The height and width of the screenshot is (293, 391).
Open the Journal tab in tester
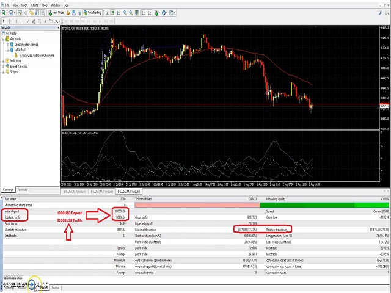point(56,288)
